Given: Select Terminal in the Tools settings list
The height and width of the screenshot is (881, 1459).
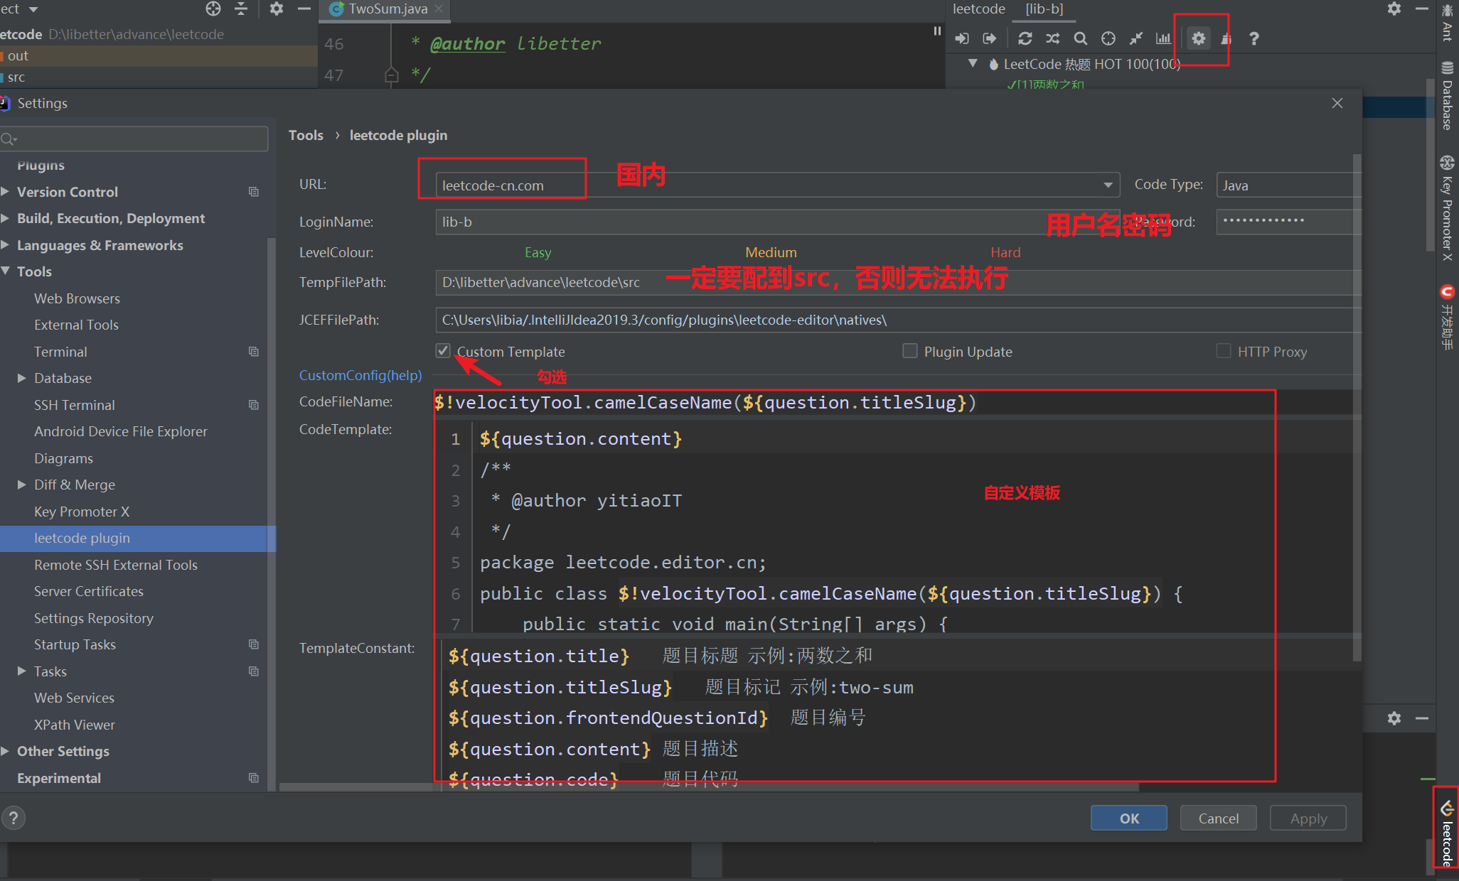Looking at the screenshot, I should pyautogui.click(x=60, y=352).
